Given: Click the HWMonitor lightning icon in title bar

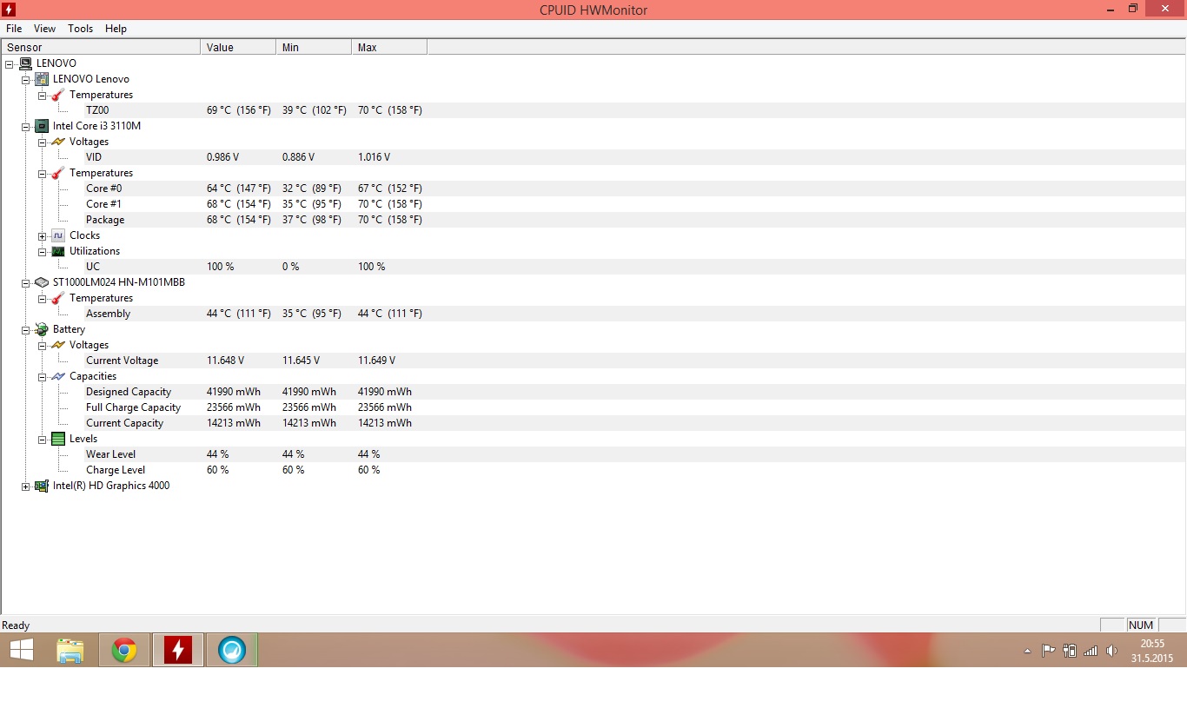Looking at the screenshot, I should 10,10.
